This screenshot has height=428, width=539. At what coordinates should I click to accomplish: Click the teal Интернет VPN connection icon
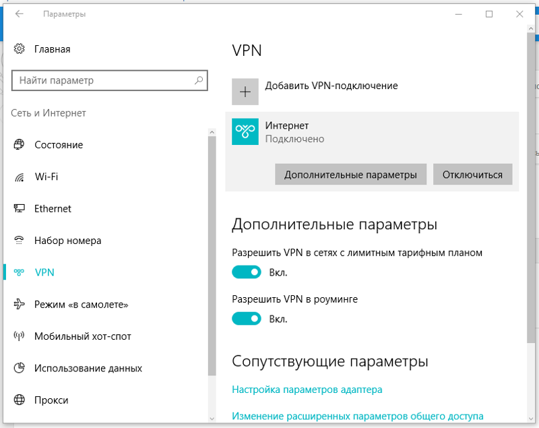pos(245,131)
